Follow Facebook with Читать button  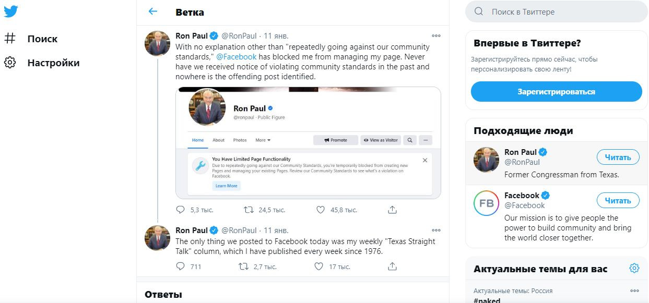(618, 200)
